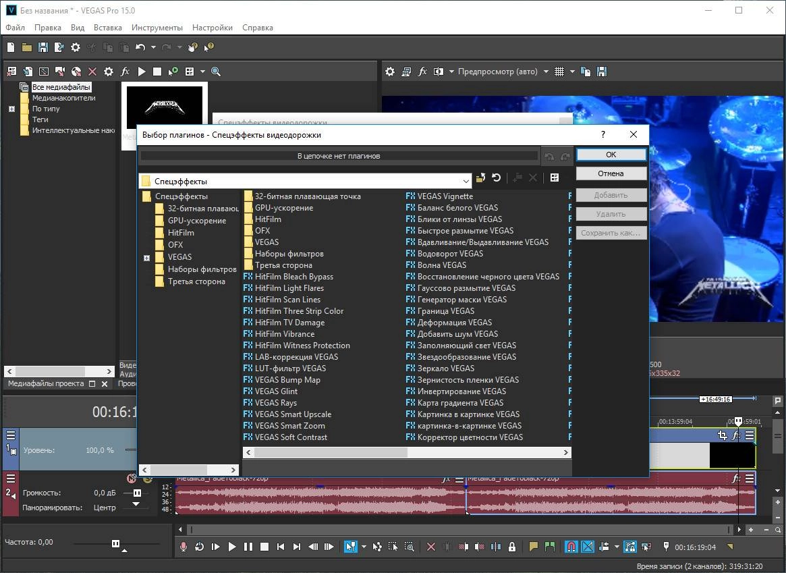Image resolution: width=786 pixels, height=573 pixels.
Task: Open Video Preview project properties gear
Action: [x=390, y=72]
